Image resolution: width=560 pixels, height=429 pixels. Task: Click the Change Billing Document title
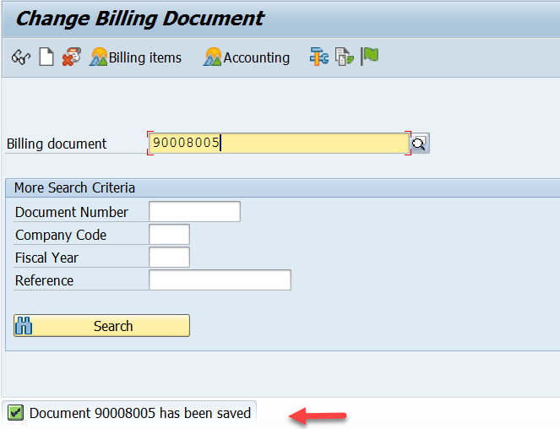pyautogui.click(x=140, y=19)
